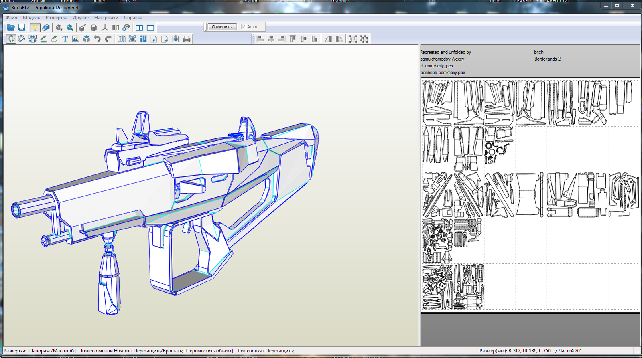Click the 'bitch' title text in pattern header
Image resolution: width=642 pixels, height=358 pixels.
539,52
